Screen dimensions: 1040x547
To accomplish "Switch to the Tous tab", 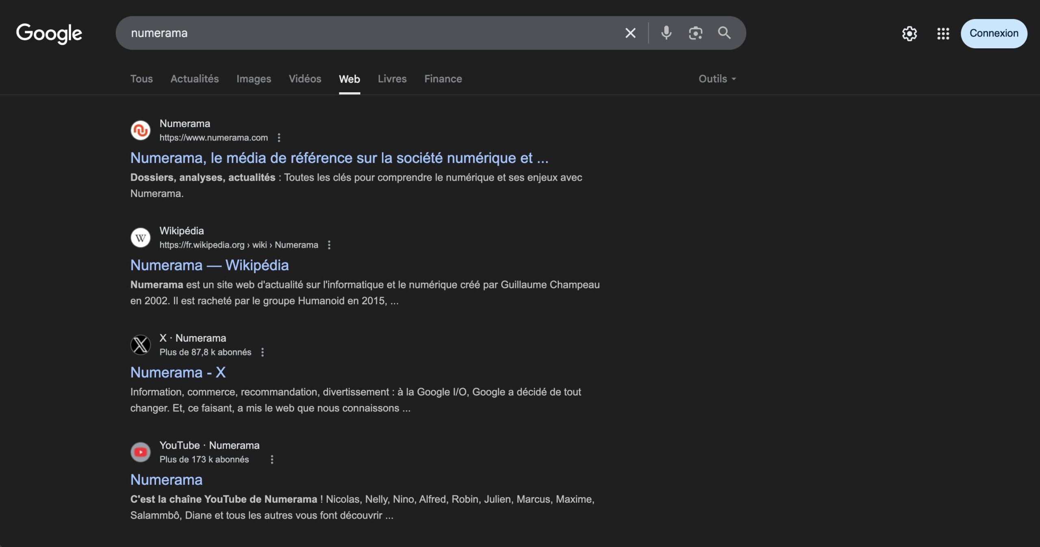I will coord(141,79).
